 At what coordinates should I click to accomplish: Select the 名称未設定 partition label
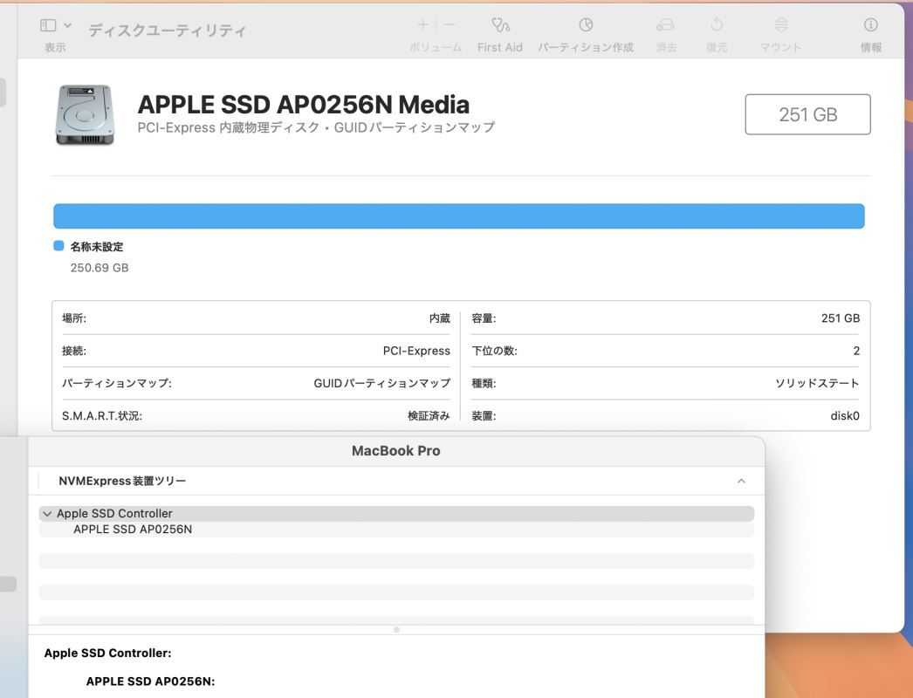[x=97, y=247]
